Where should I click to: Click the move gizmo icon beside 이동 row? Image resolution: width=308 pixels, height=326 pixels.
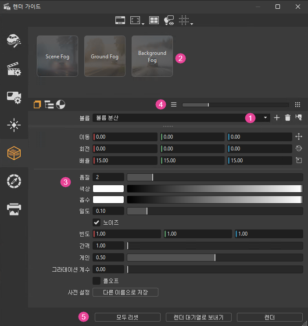click(x=299, y=136)
